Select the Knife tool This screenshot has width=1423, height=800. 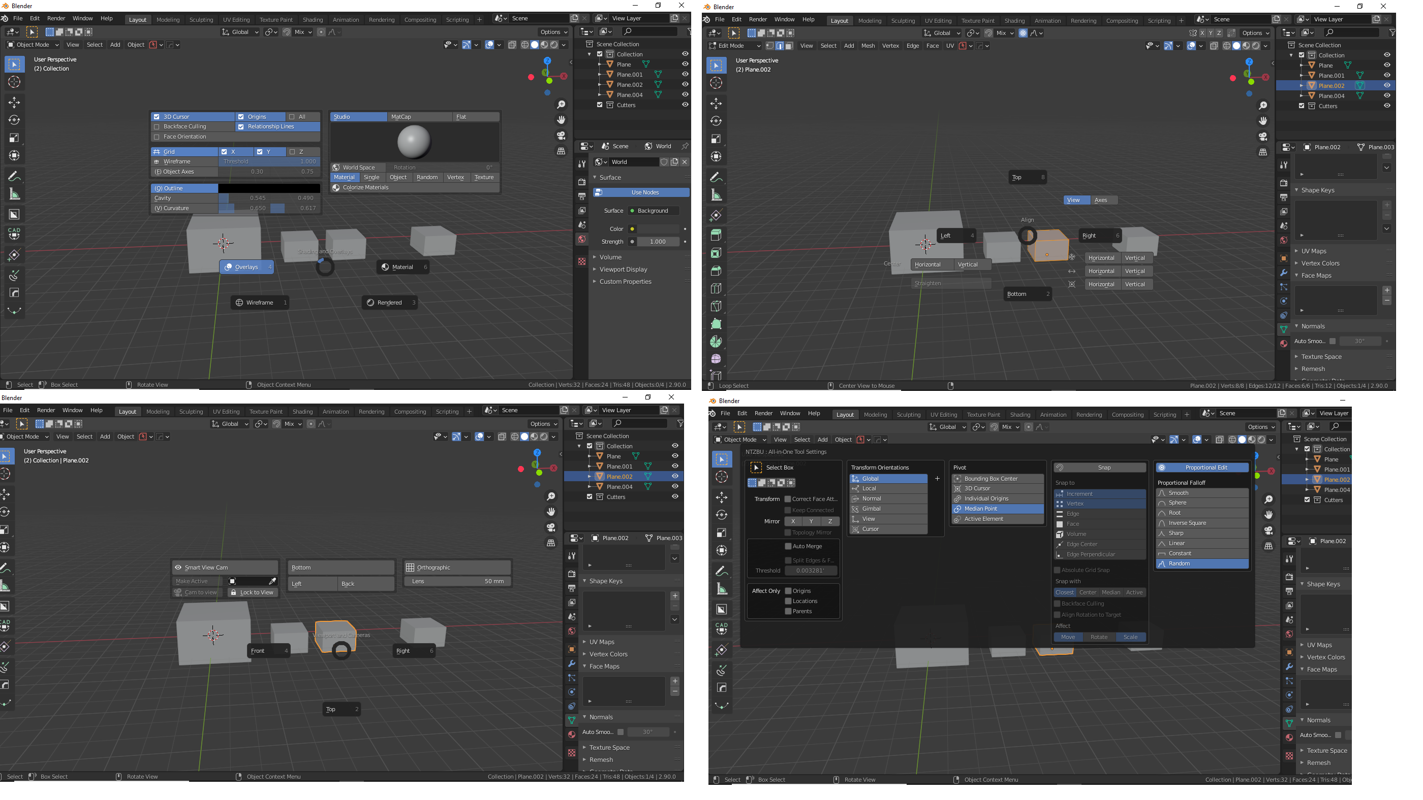716,306
